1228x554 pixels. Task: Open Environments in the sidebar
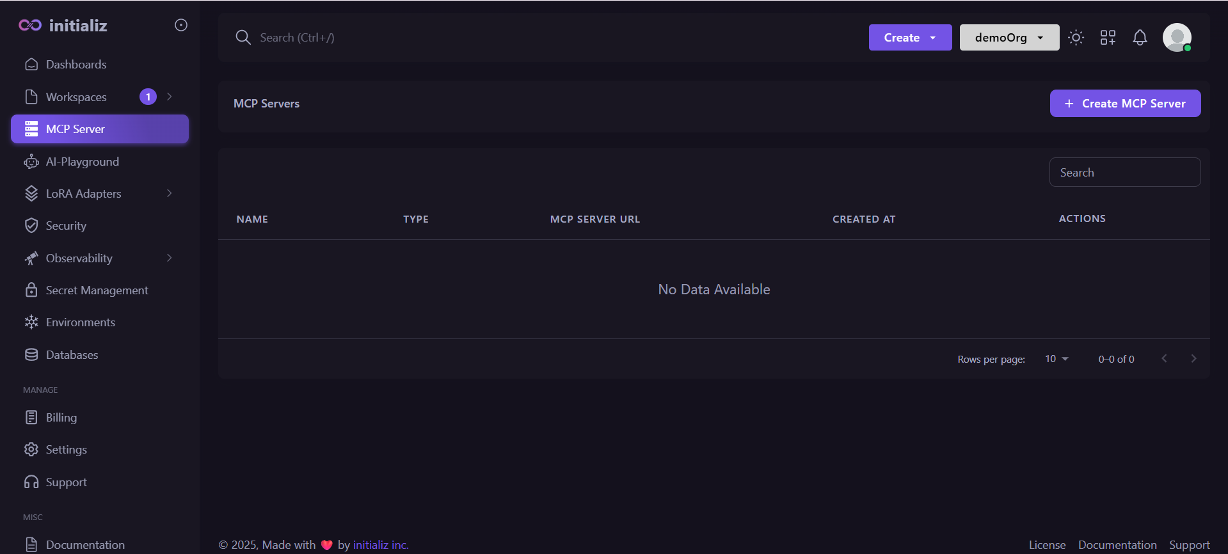click(x=100, y=322)
